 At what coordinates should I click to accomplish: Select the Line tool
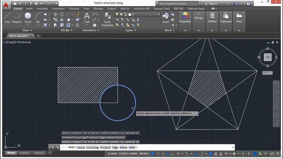7,18
